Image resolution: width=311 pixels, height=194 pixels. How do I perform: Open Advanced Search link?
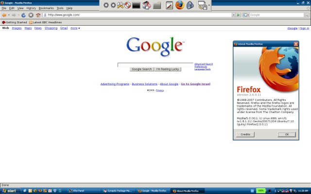click(204, 64)
